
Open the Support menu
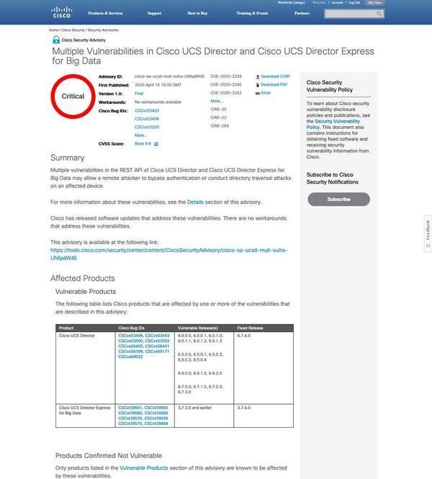click(x=154, y=13)
